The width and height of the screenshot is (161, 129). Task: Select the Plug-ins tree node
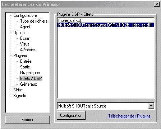tap(20, 56)
